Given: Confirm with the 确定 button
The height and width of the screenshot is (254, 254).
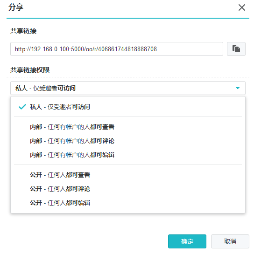Looking at the screenshot, I should (x=187, y=241).
